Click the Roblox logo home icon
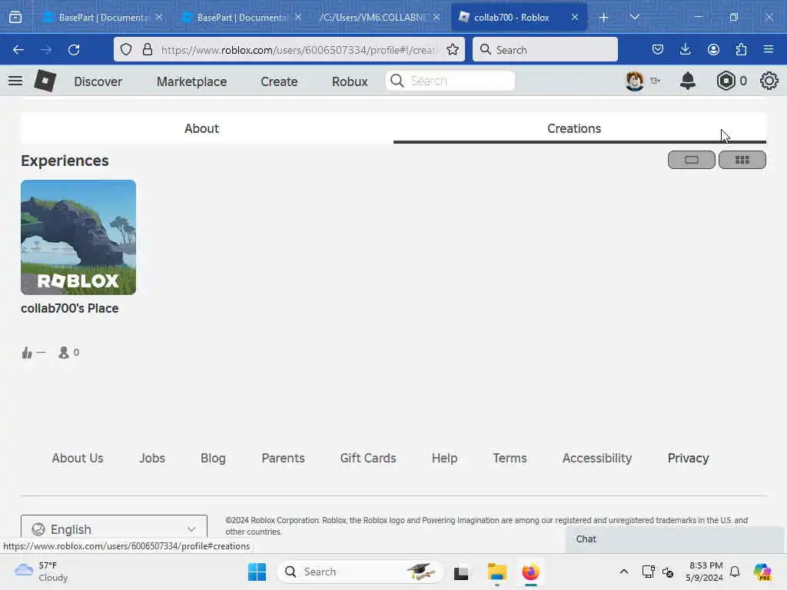Screen dimensions: 787x590 pyautogui.click(x=45, y=81)
